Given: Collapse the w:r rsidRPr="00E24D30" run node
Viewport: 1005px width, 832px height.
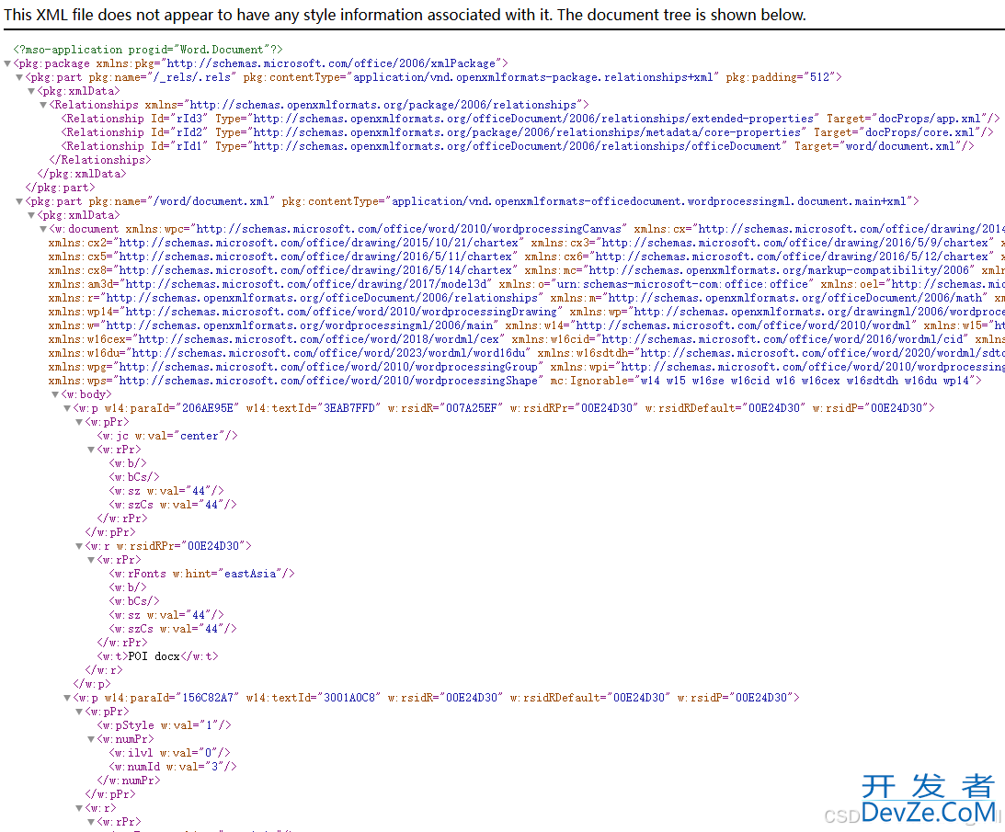Looking at the screenshot, I should tap(79, 546).
